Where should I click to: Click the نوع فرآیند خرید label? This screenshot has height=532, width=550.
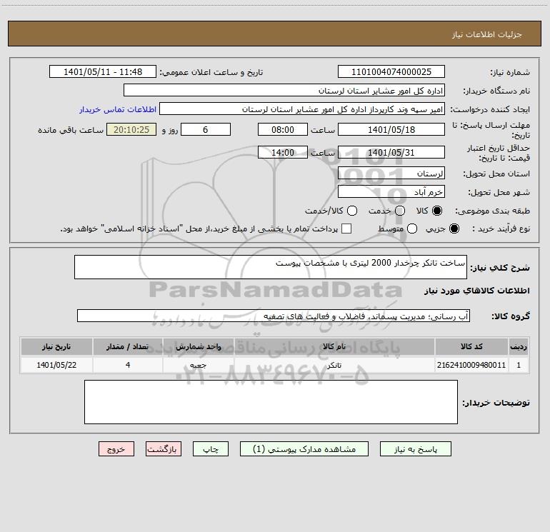click(x=501, y=229)
